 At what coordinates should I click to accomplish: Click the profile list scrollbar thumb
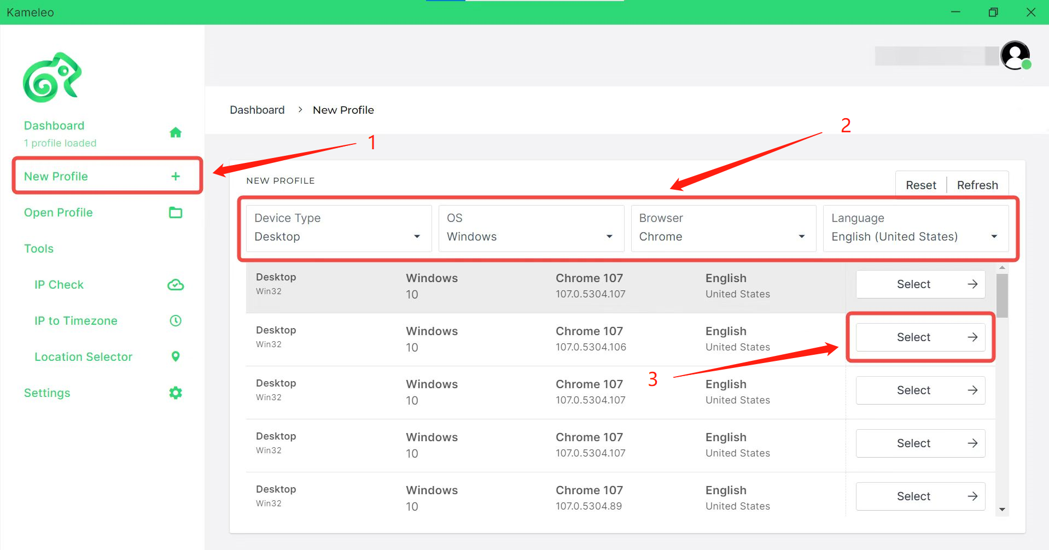pyautogui.click(x=1002, y=295)
